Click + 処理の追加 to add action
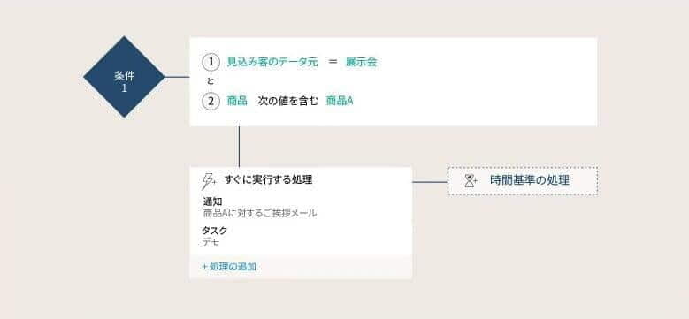This screenshot has width=689, height=319. (x=229, y=266)
